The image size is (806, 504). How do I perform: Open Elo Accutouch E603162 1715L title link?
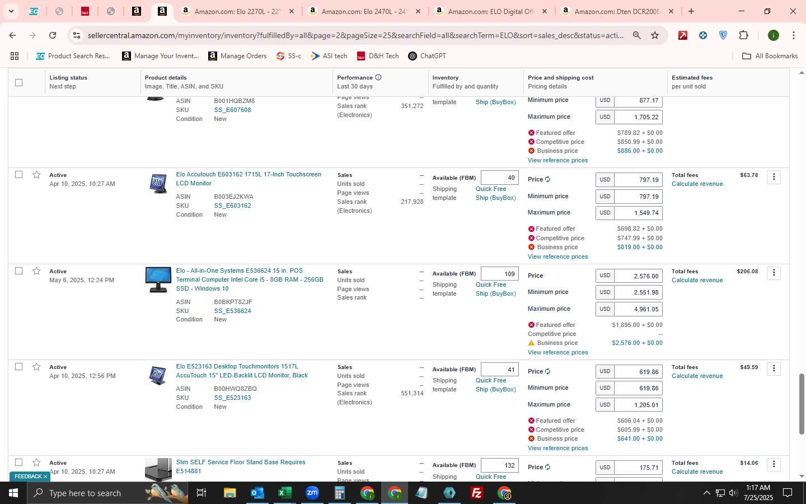pyautogui.click(x=249, y=179)
